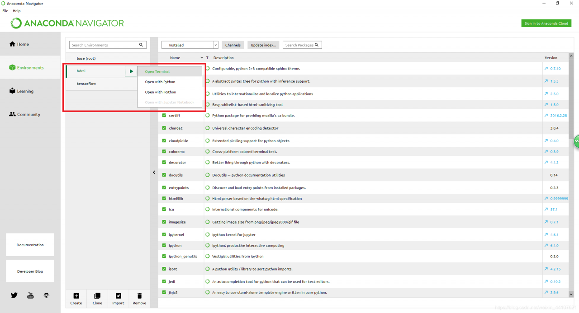Open the Developer Blog link box

pos(30,271)
